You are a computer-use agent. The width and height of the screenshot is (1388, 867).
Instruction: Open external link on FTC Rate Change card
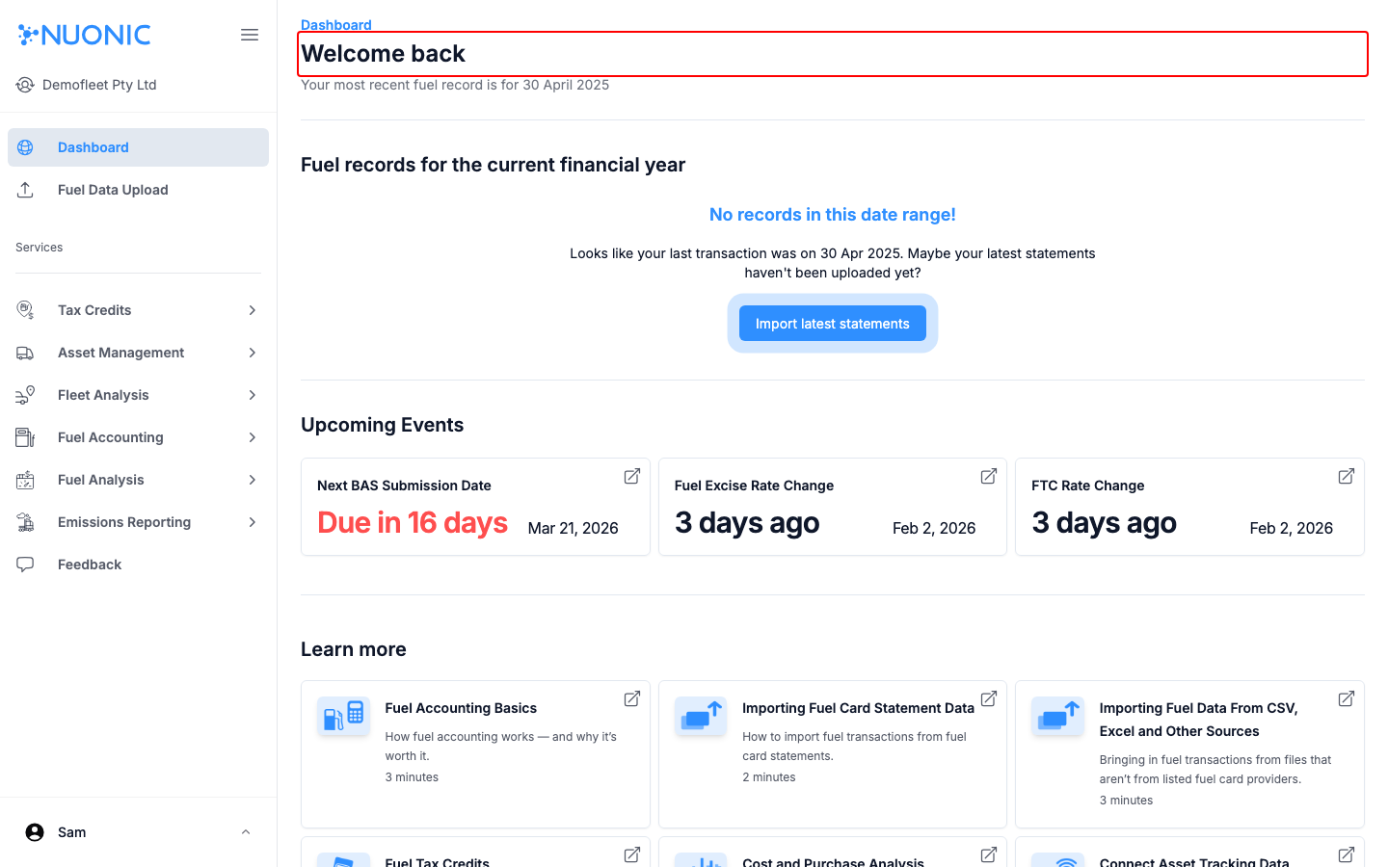coord(1347,476)
